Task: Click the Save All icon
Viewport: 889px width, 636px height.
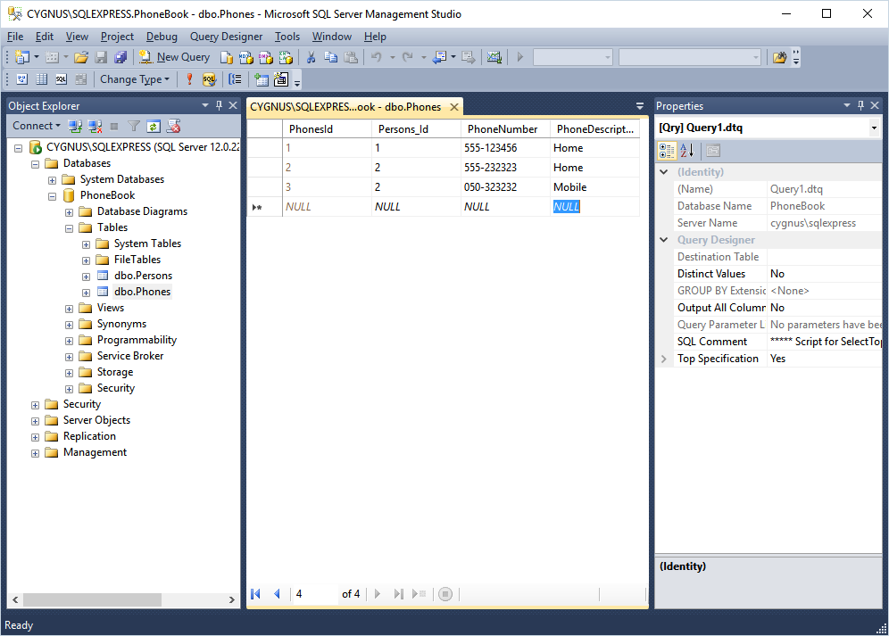Action: (x=120, y=57)
